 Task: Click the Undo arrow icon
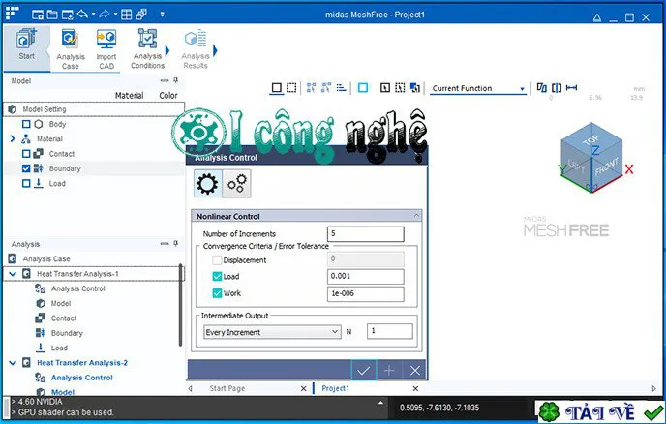82,14
